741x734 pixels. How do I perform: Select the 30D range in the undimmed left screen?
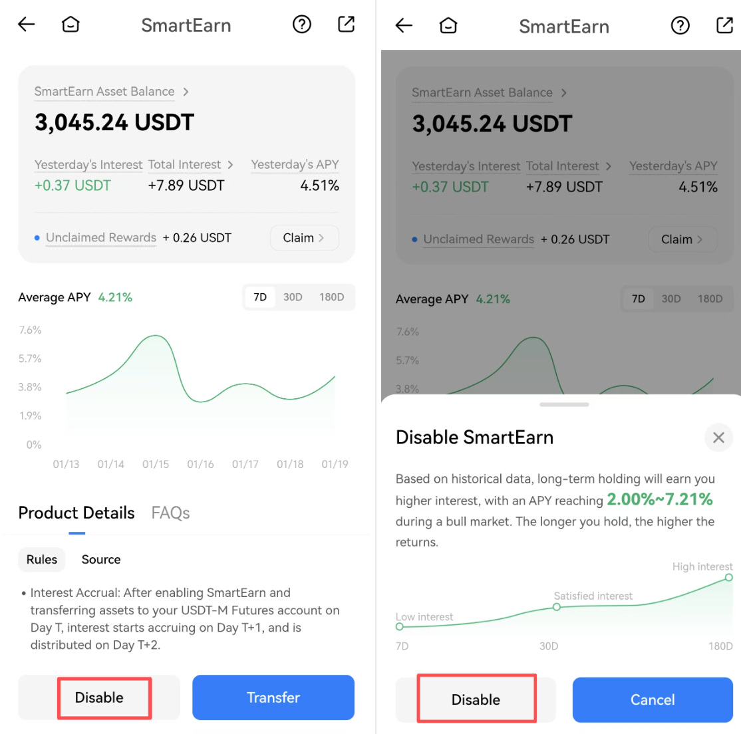[293, 297]
